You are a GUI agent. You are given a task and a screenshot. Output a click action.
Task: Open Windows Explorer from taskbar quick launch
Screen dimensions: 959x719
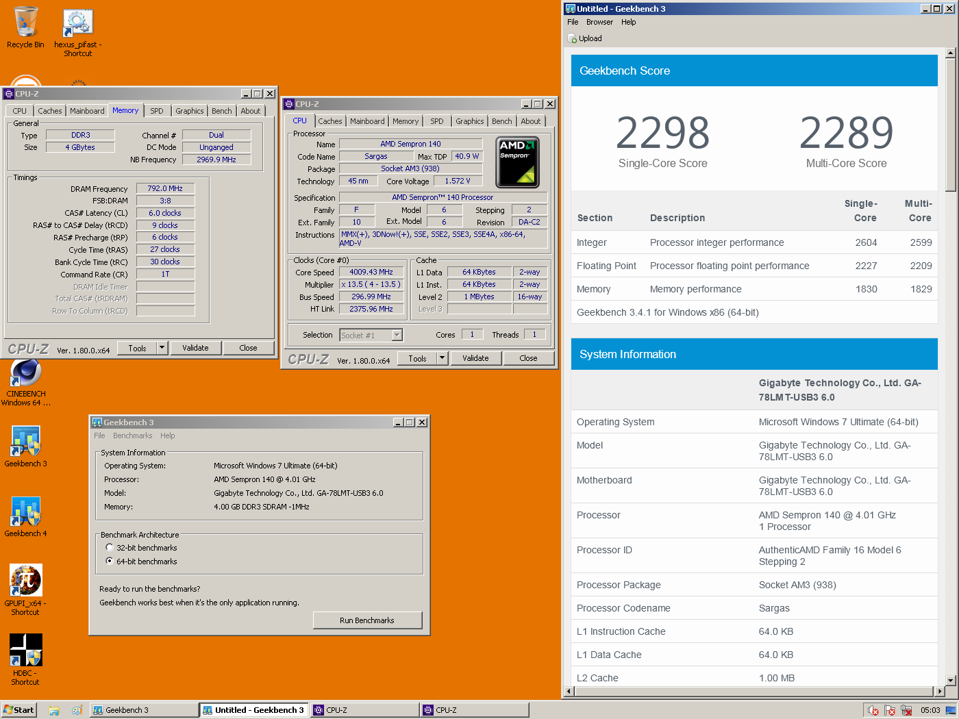tap(54, 711)
